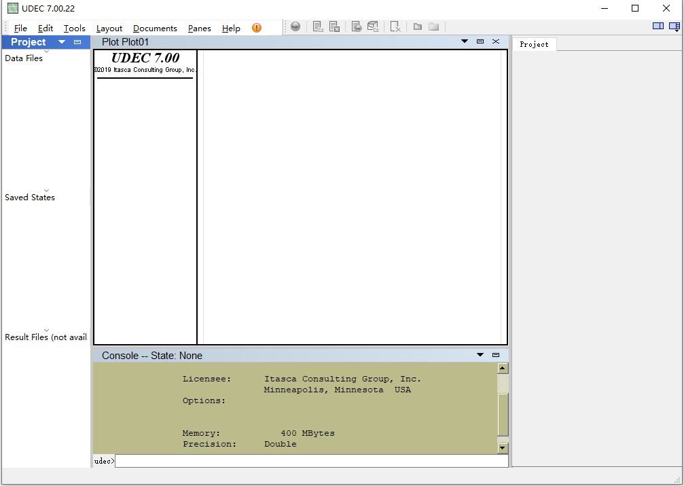Click the Memory: 400 MBytes console line

[x=259, y=433]
